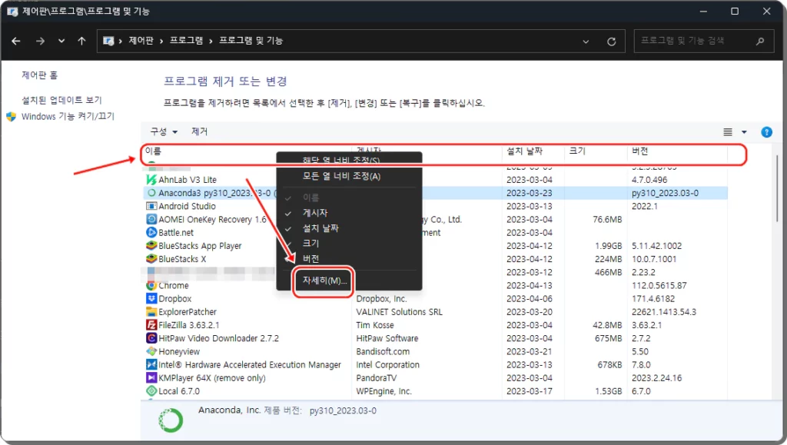Click publisher text PandoraTV
The image size is (787, 445).
click(x=377, y=378)
